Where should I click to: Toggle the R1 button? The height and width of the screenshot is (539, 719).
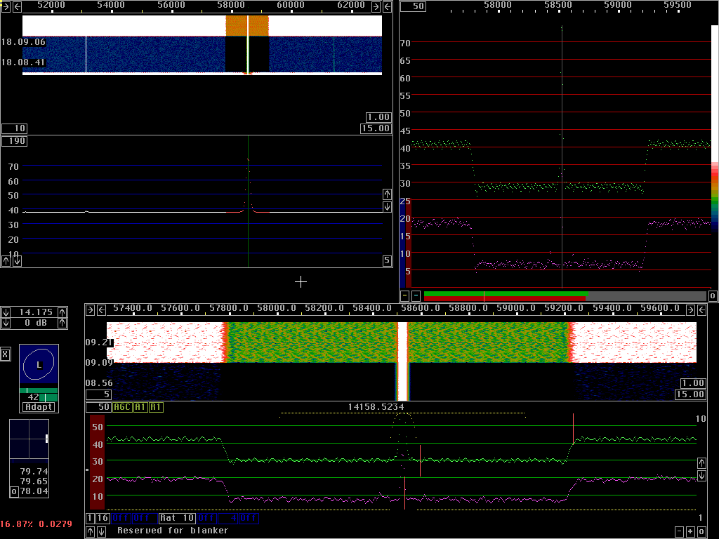click(156, 407)
